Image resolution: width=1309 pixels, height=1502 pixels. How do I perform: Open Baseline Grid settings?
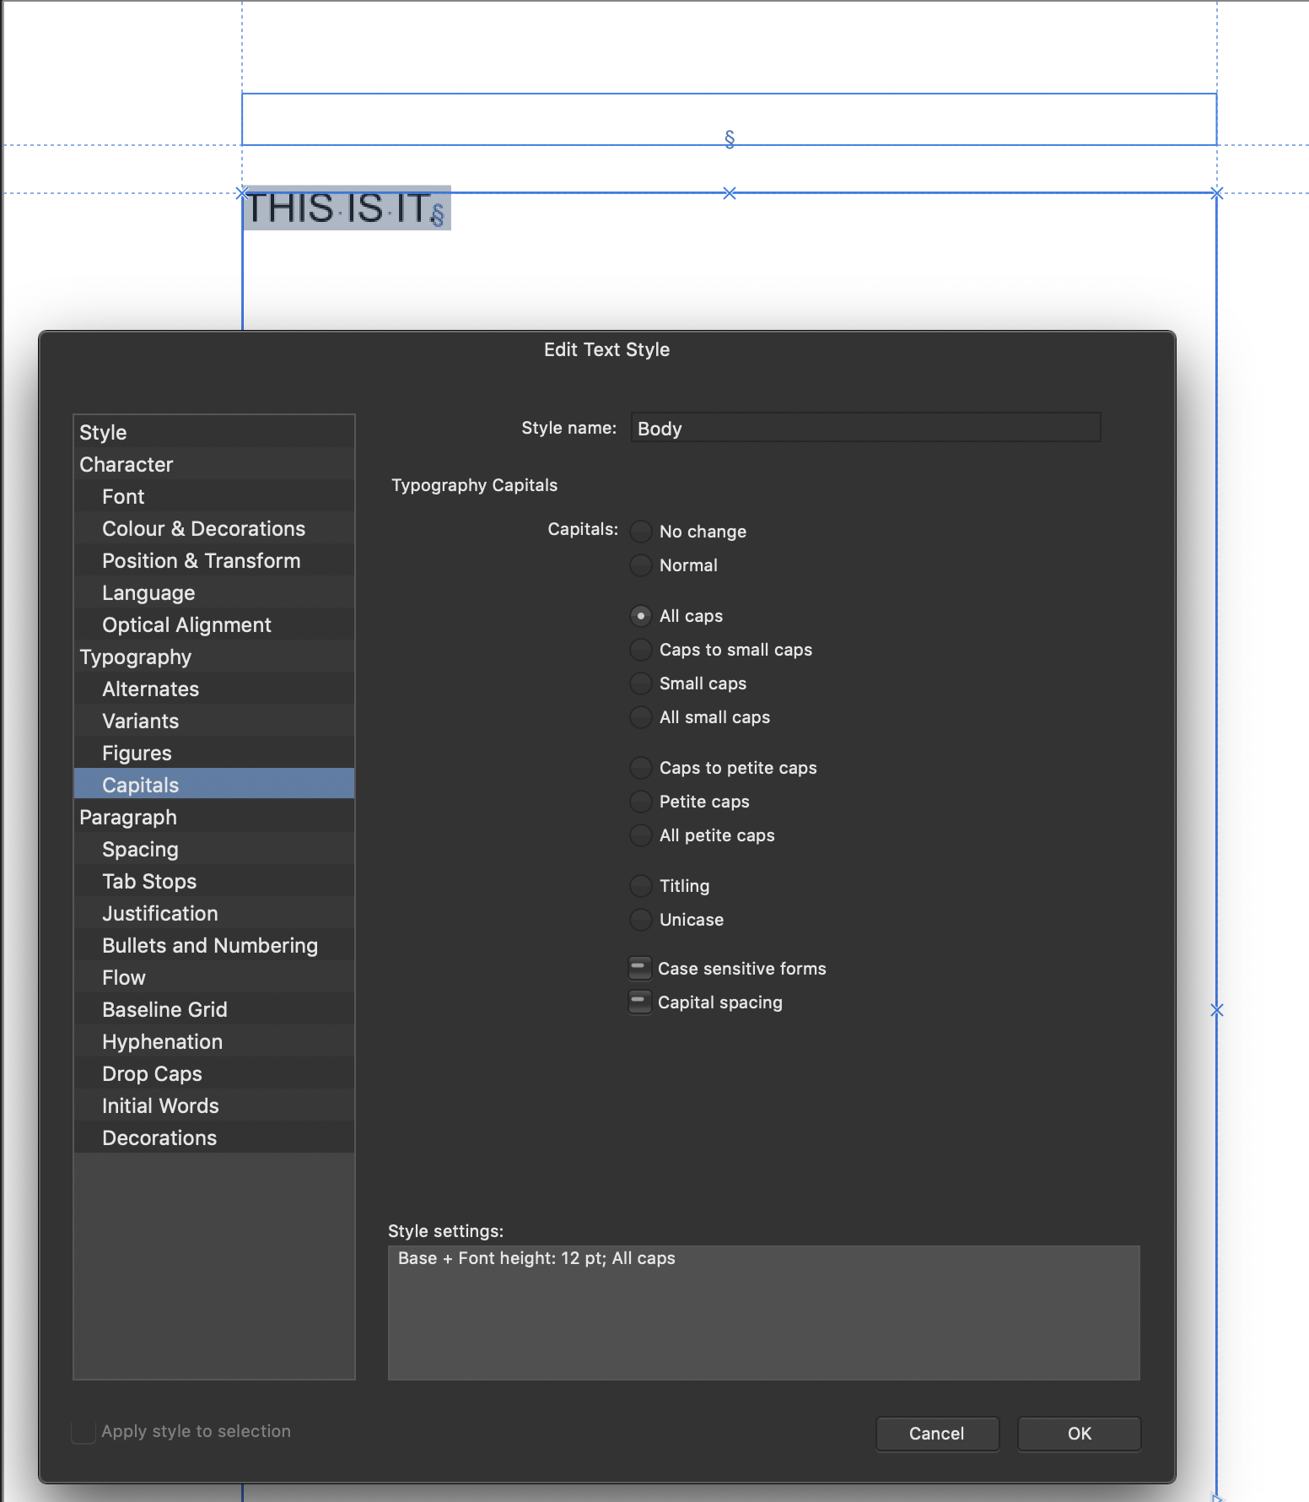[x=214, y=1009]
